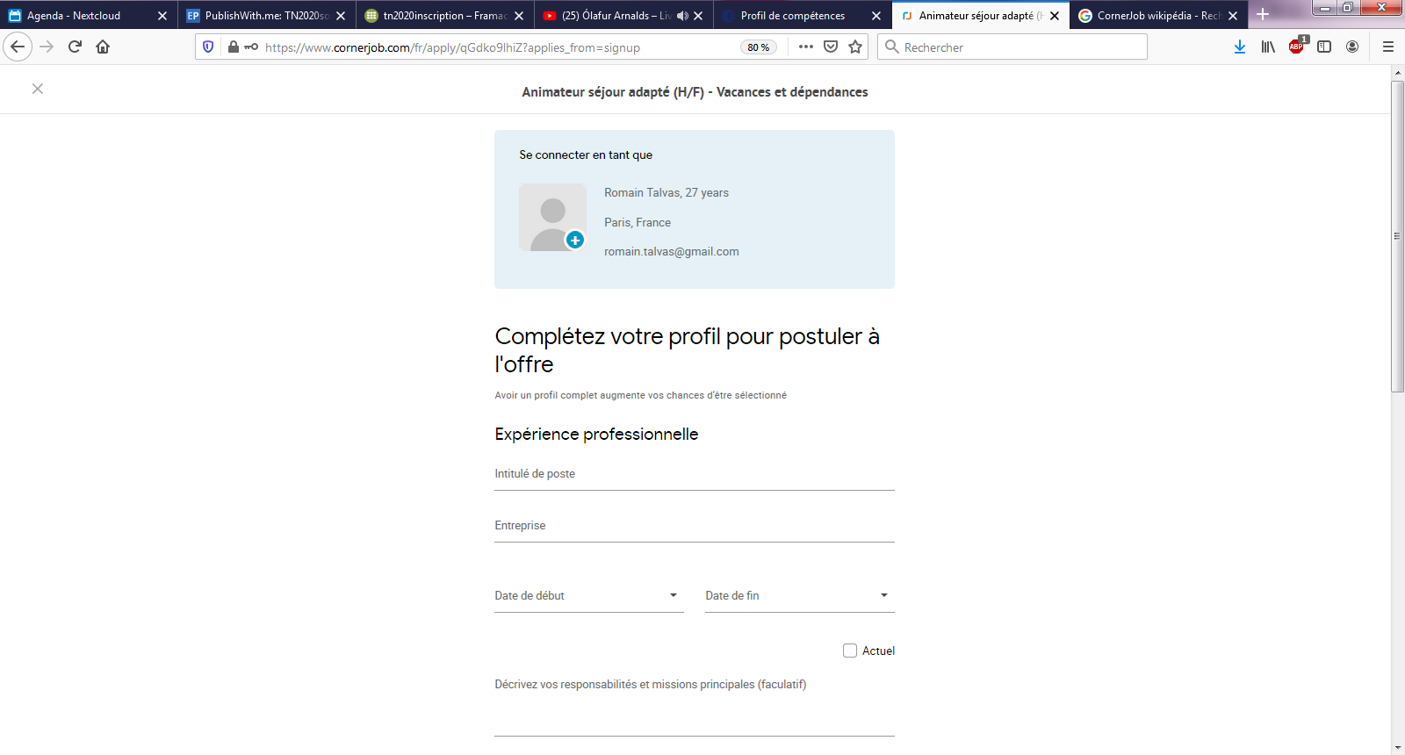This screenshot has height=755, width=1405.
Task: Open the Adblock Plus extension icon
Action: point(1296,47)
